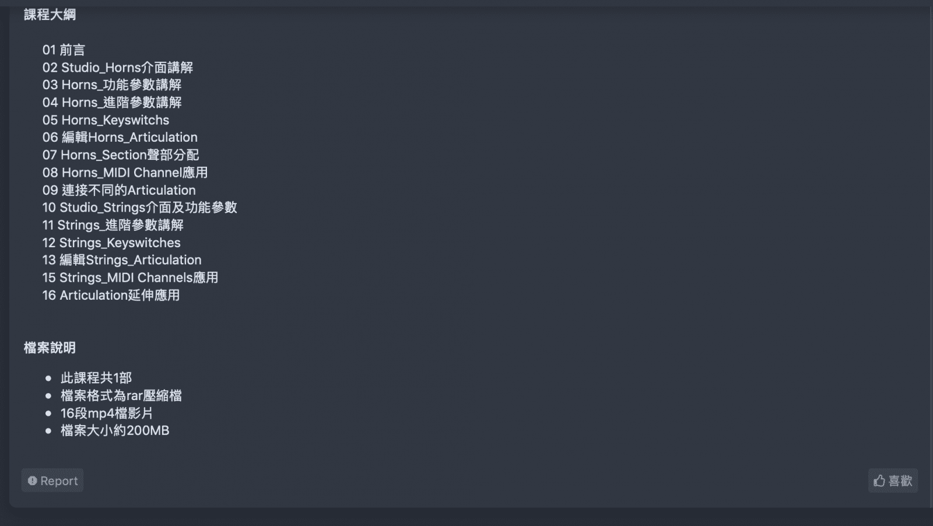Click 07 Horns_Section聲部分配 entry

click(120, 155)
